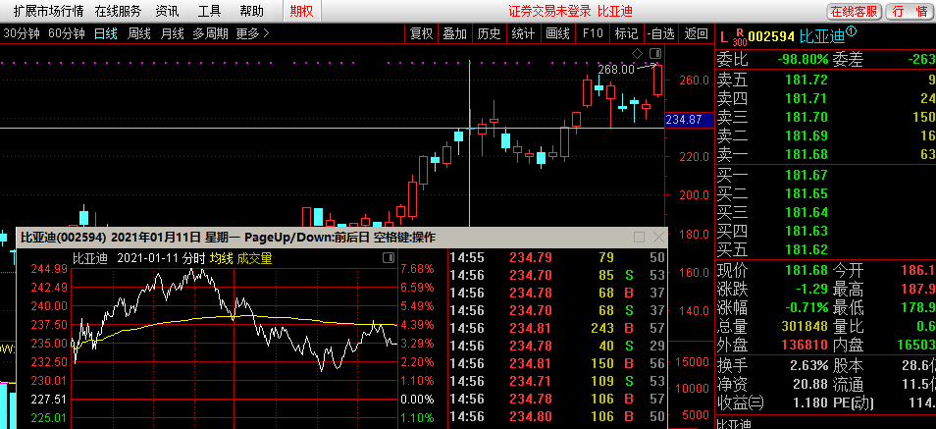Viewport: 936px width, 429px height.
Task: Click the 买四 price 181.63
Action: click(806, 230)
